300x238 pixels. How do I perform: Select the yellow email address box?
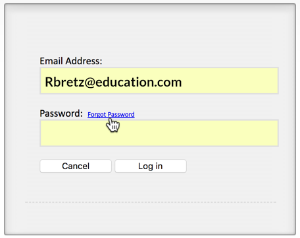159,81
